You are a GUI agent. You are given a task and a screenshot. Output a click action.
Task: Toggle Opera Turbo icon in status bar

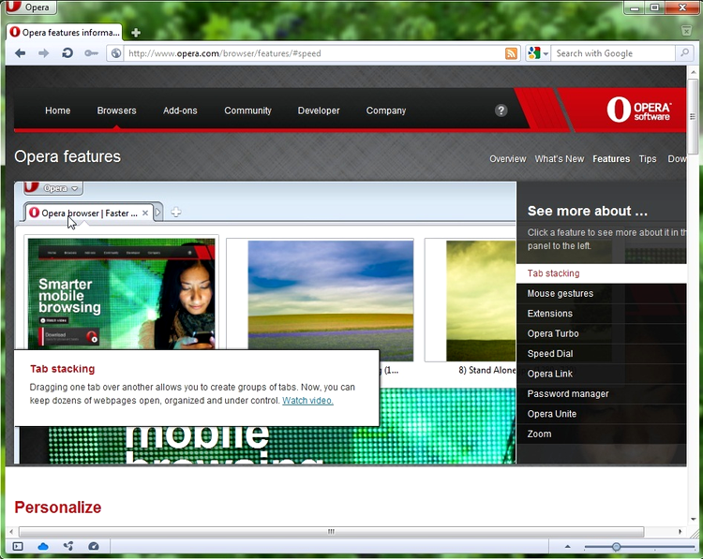pyautogui.click(x=94, y=546)
